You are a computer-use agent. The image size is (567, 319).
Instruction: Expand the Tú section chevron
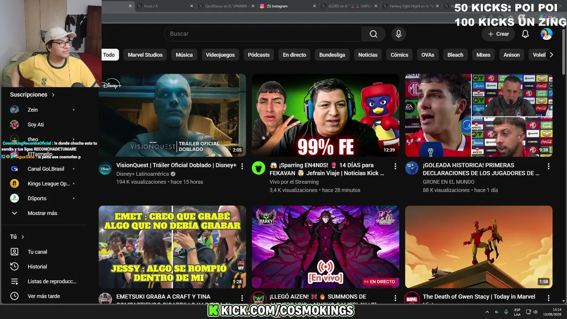(x=23, y=237)
